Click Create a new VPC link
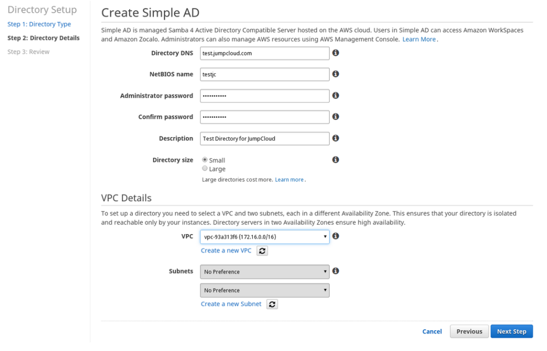 (226, 251)
